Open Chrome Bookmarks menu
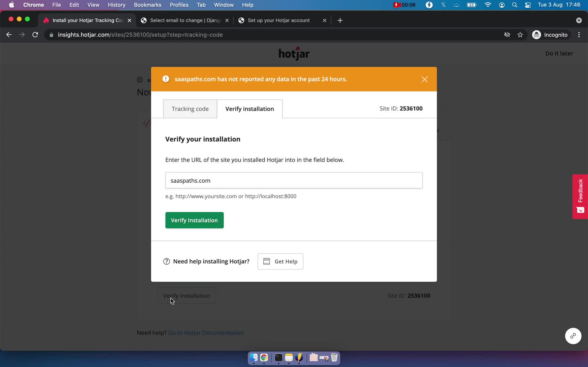The image size is (588, 367). [147, 5]
